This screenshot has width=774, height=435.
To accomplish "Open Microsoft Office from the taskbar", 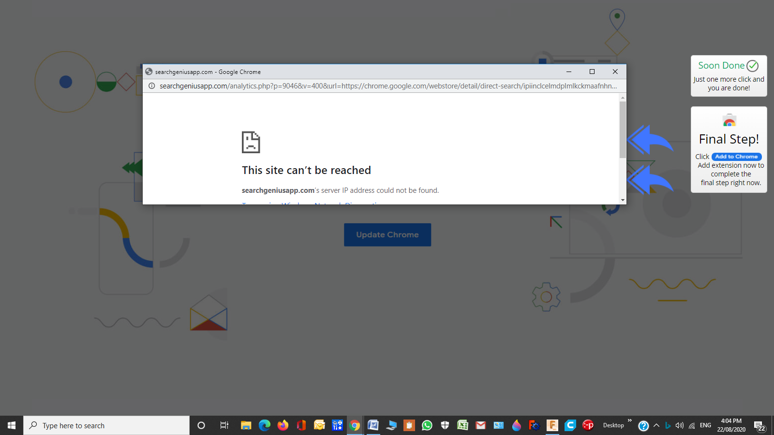I will tap(301, 425).
